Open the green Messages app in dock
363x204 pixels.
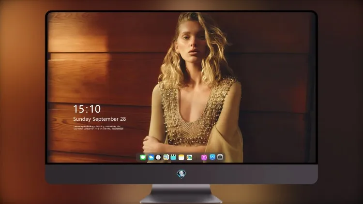tap(143, 157)
